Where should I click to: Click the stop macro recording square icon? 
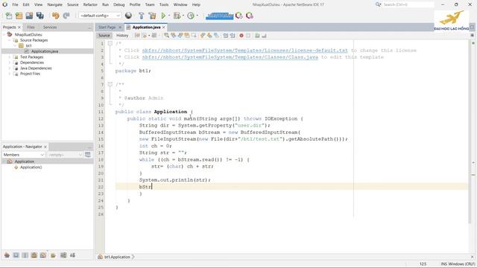coord(248,36)
